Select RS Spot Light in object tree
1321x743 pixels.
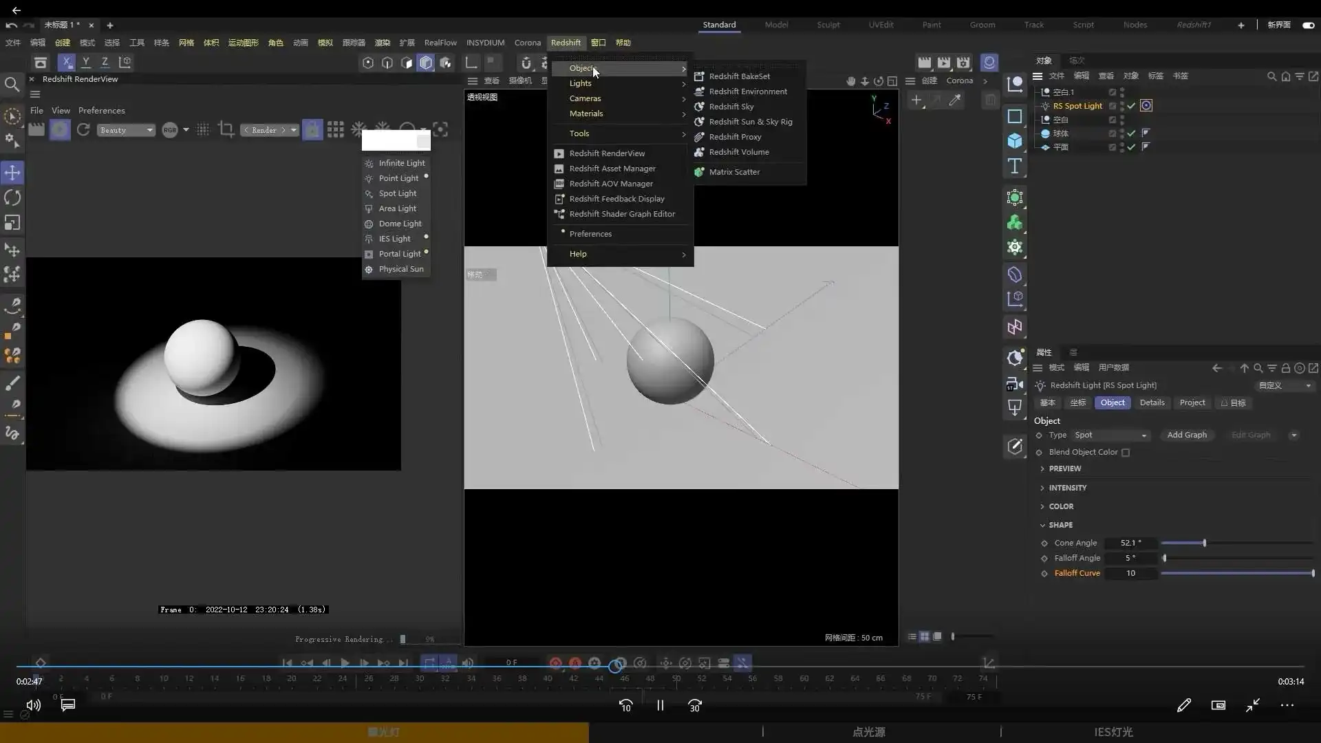pyautogui.click(x=1077, y=106)
